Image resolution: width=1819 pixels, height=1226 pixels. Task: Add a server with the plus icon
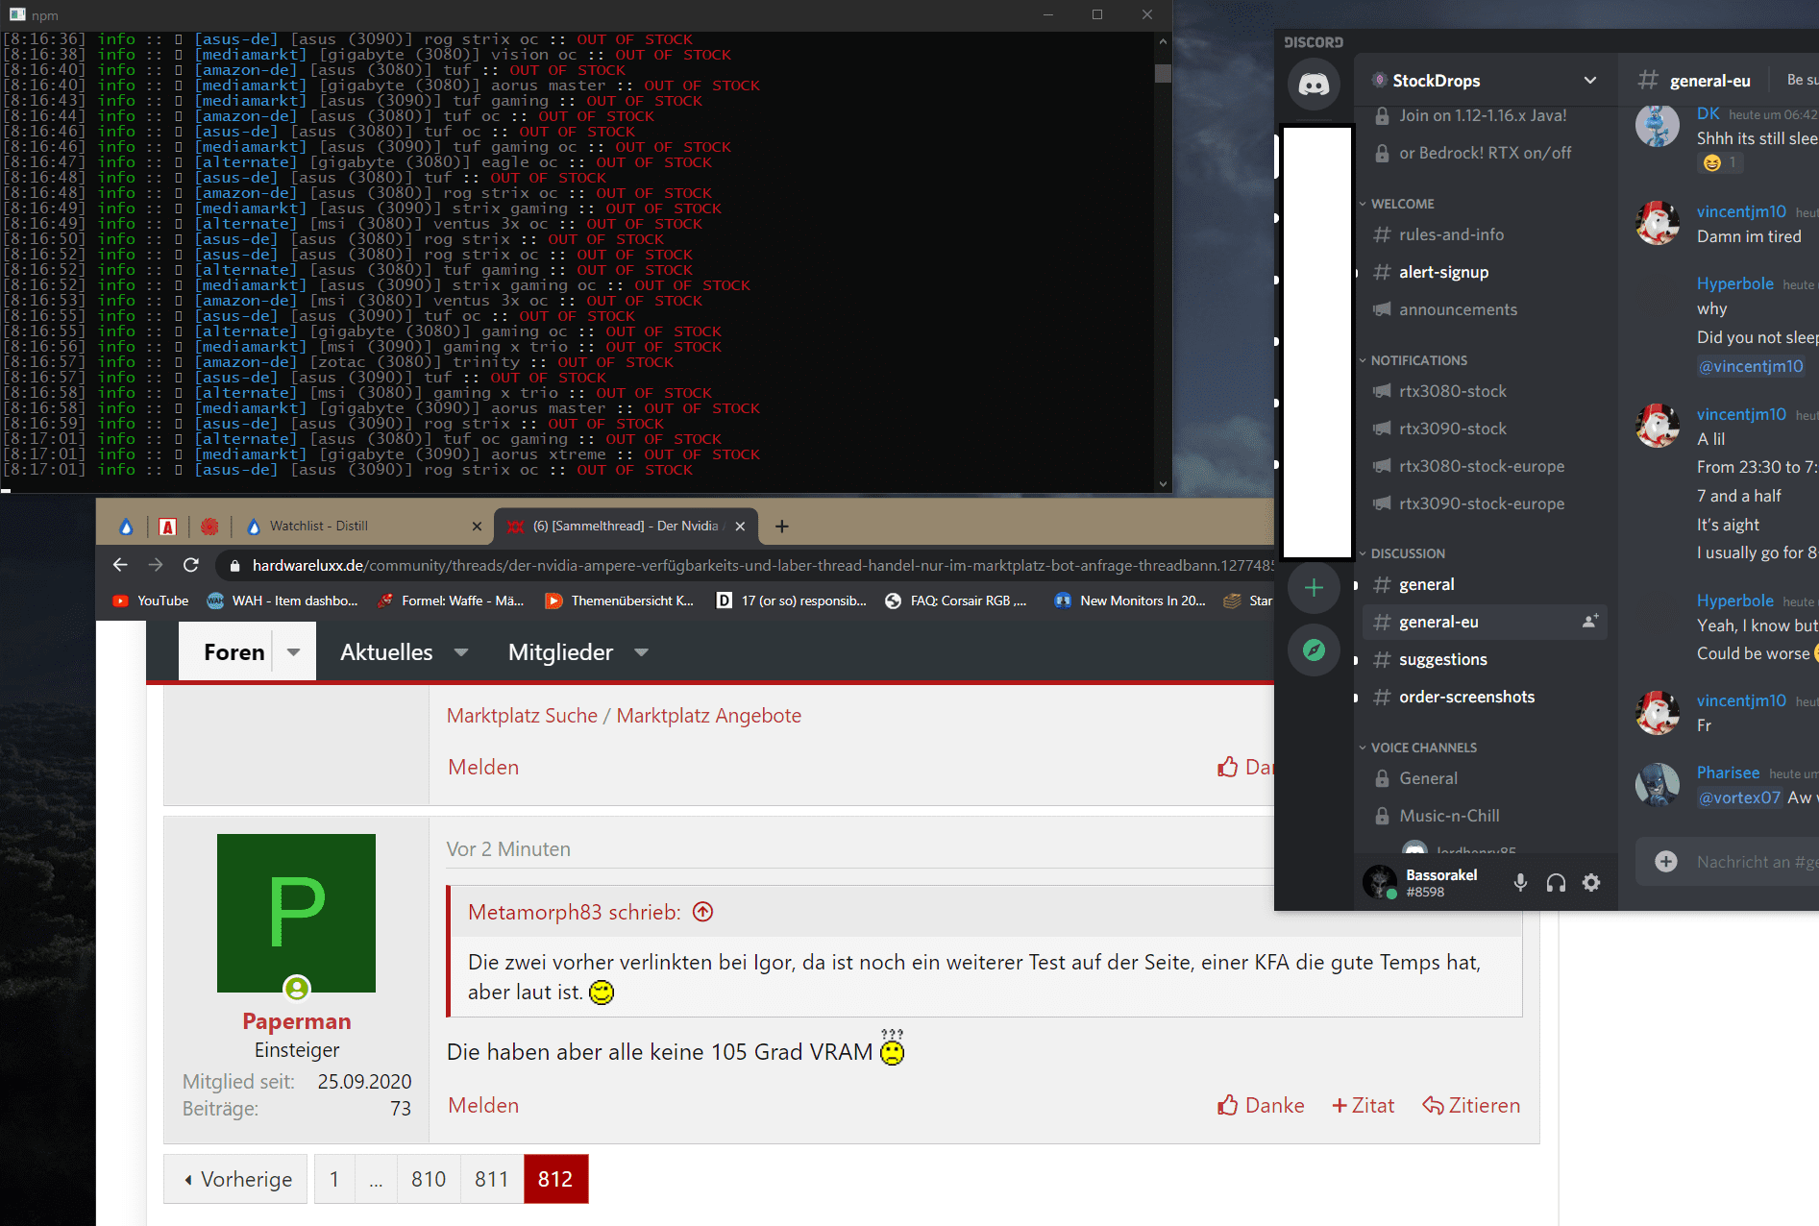tap(1314, 588)
